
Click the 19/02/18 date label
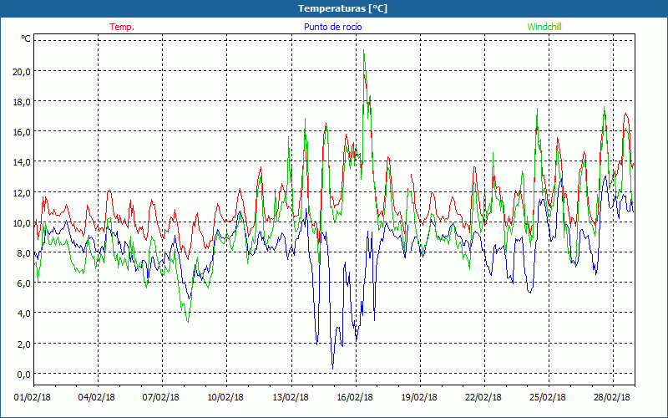419,397
